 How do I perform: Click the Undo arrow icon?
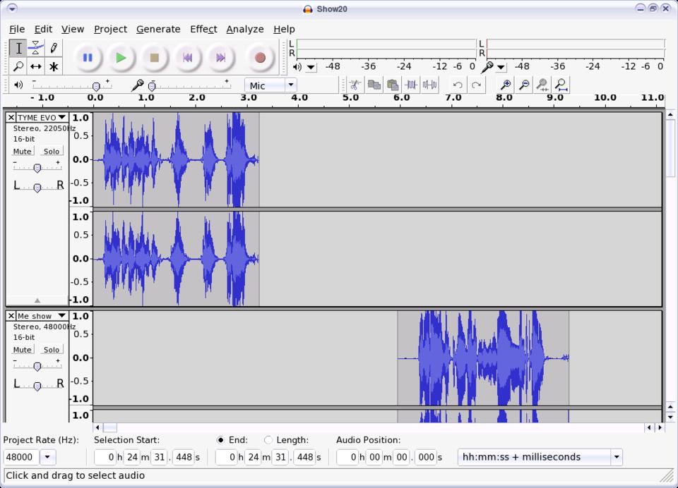click(458, 85)
